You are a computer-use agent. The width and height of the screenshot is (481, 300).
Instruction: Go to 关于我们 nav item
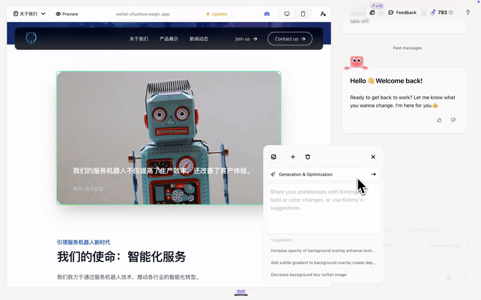tap(139, 39)
